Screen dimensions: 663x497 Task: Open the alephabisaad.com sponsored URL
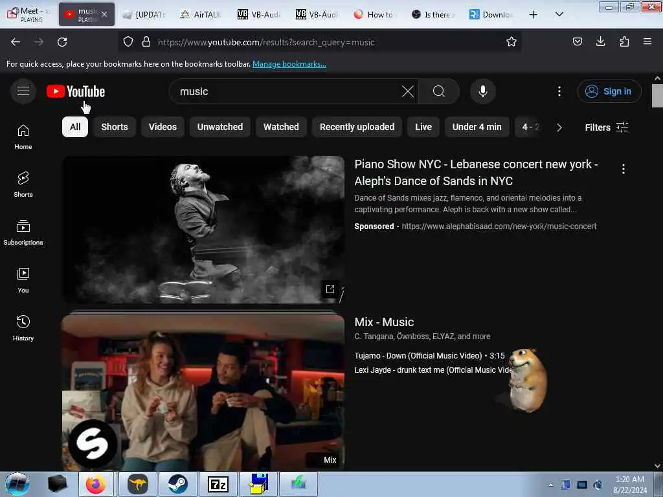[499, 226]
